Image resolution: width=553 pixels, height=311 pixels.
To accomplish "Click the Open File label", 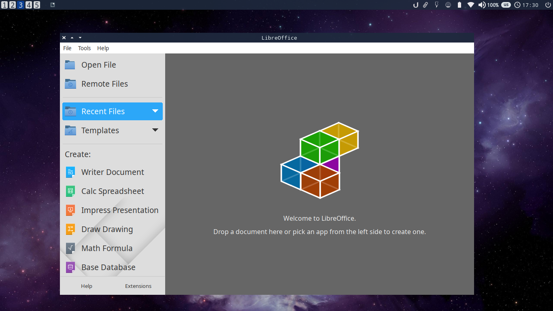I will point(99,65).
